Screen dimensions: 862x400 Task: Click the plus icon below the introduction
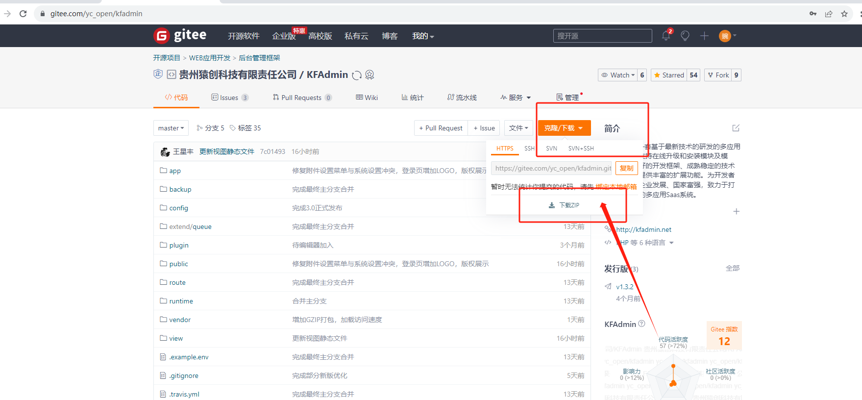pyautogui.click(x=736, y=211)
